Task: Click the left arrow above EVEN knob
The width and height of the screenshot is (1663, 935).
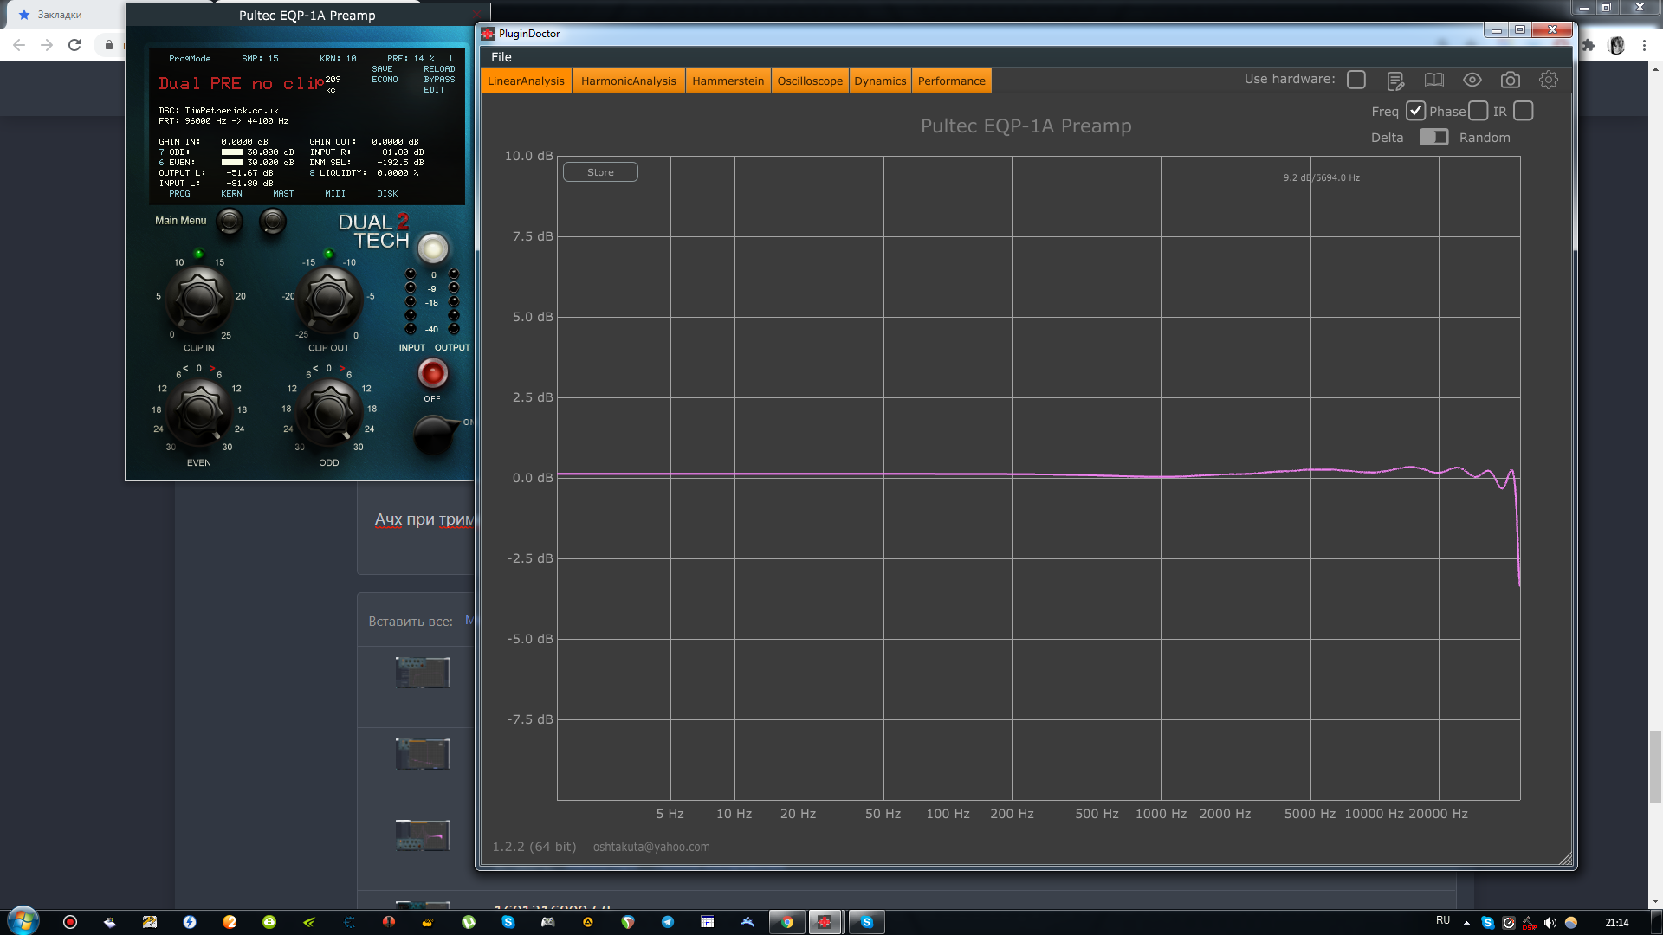Action: [185, 369]
